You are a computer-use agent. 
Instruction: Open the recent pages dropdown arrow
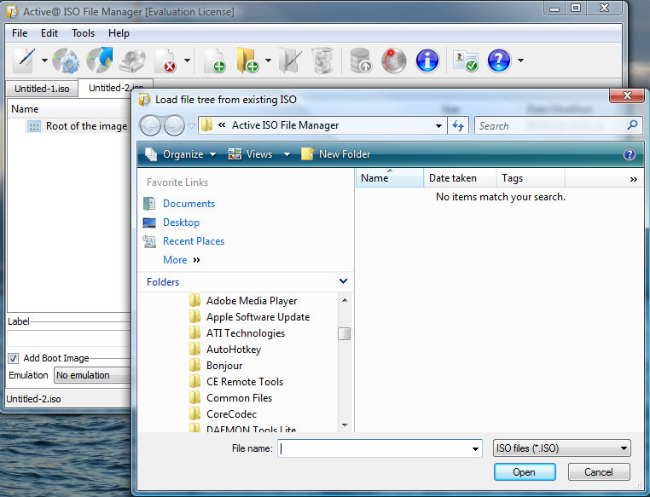click(x=191, y=125)
